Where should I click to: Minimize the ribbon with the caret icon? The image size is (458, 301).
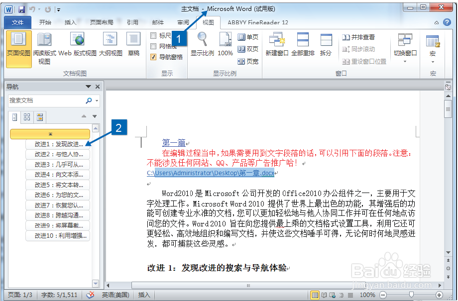click(x=437, y=22)
